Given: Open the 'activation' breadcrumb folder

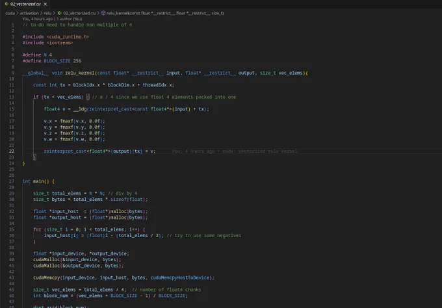Looking at the screenshot, I should pos(29,13).
